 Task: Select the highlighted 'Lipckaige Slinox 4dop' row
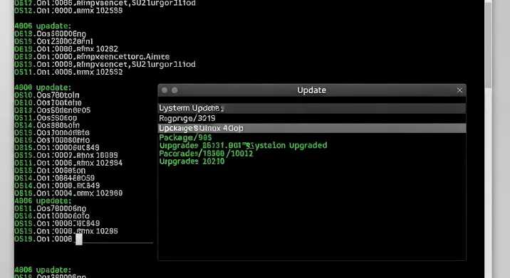point(312,128)
